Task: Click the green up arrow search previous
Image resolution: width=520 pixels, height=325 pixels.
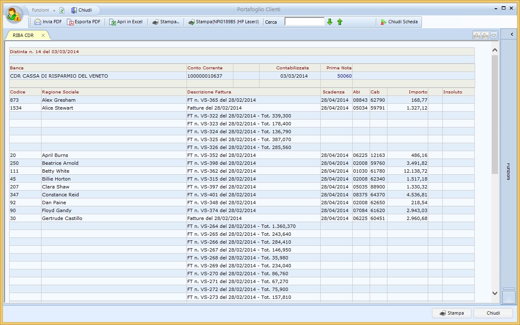Action: click(x=340, y=22)
